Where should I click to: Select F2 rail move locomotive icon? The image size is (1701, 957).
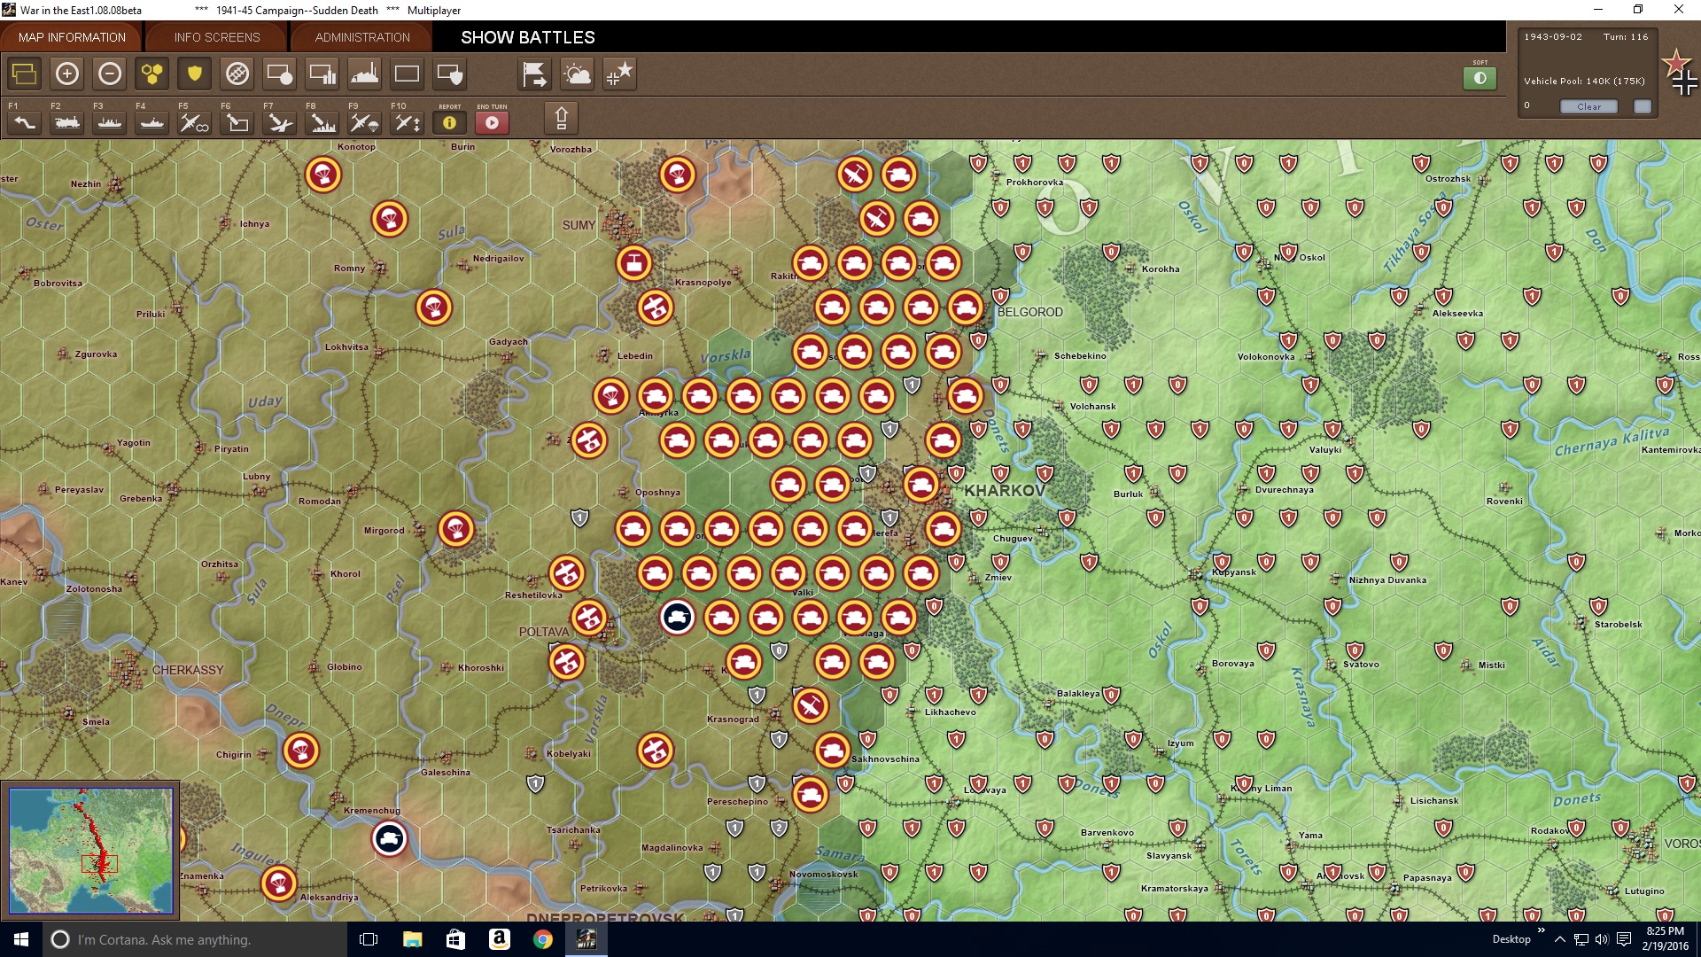pos(67,122)
